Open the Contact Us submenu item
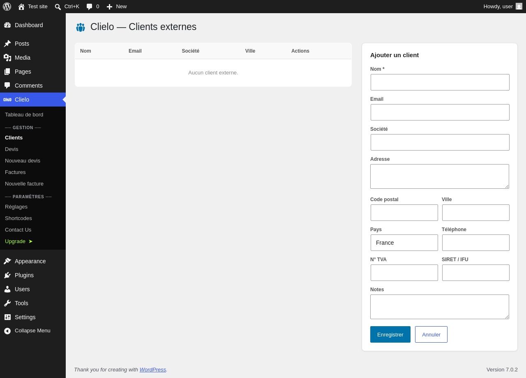Viewport: 526px width, 378px height. tap(18, 230)
